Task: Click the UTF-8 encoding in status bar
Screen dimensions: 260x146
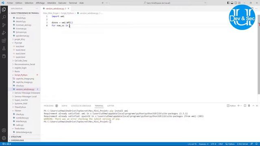Action: click(213, 144)
